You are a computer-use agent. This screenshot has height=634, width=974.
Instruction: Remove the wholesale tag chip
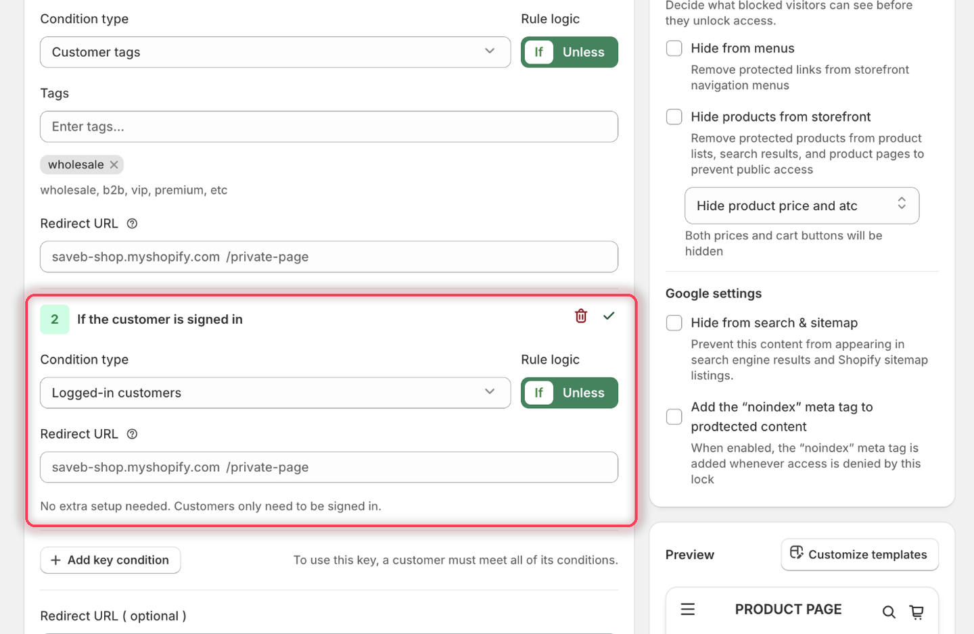click(114, 165)
